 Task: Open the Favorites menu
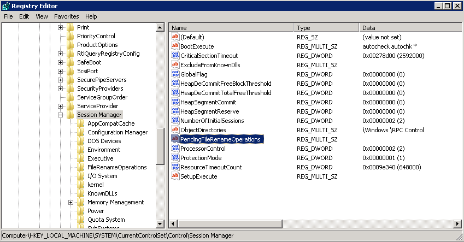point(66,16)
